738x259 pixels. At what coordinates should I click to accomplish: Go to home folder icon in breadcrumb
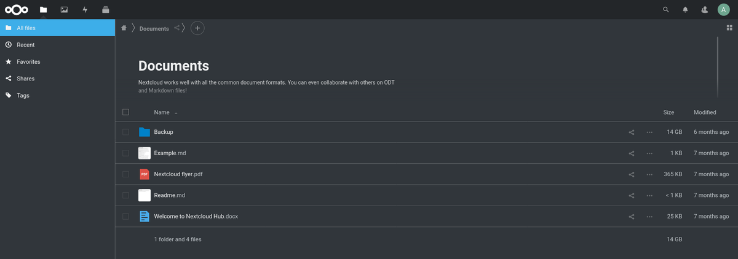[x=124, y=28]
